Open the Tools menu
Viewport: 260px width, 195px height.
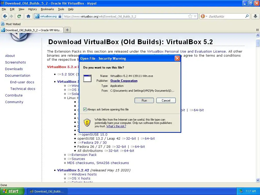(61, 9)
